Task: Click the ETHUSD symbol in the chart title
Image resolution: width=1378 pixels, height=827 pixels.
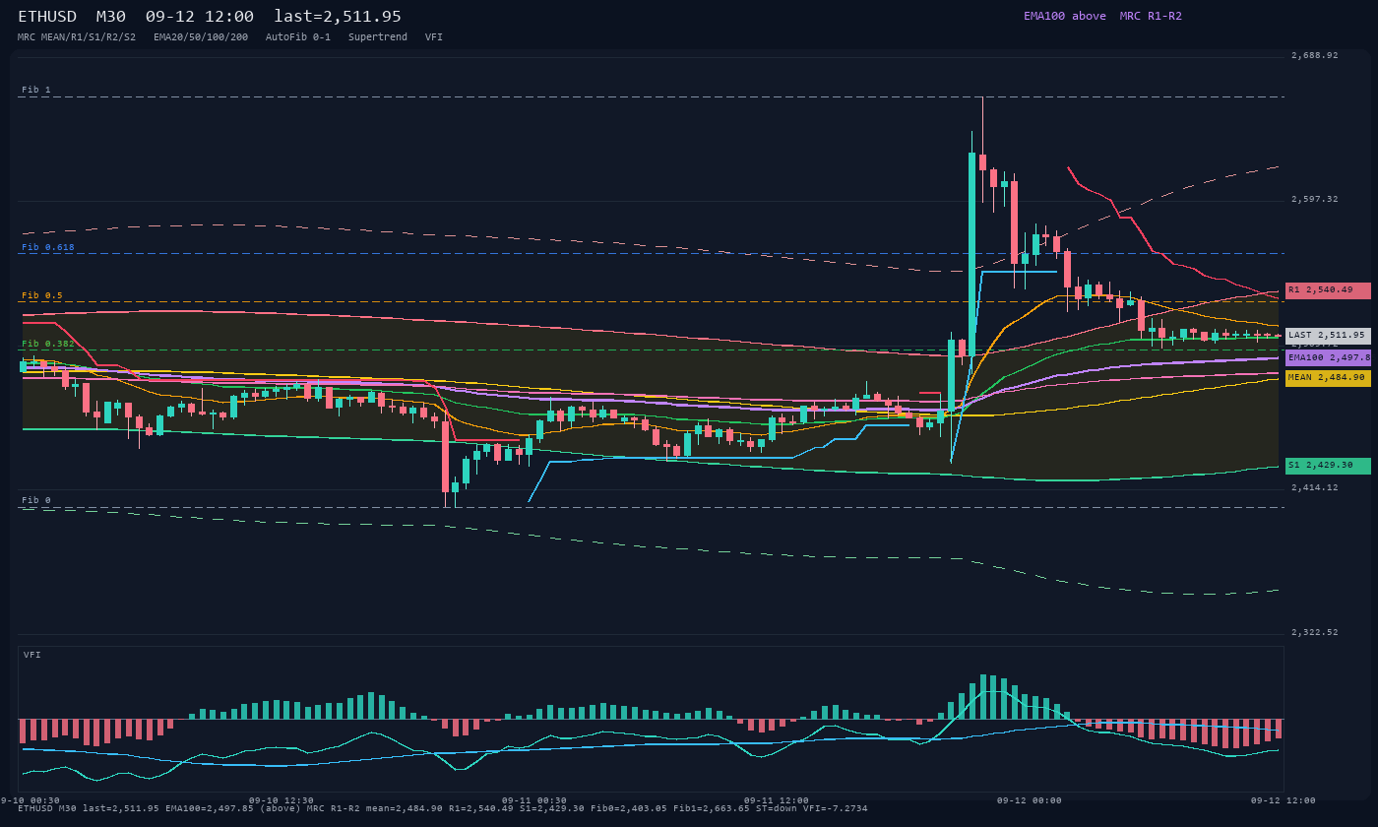Action: pyautogui.click(x=47, y=17)
